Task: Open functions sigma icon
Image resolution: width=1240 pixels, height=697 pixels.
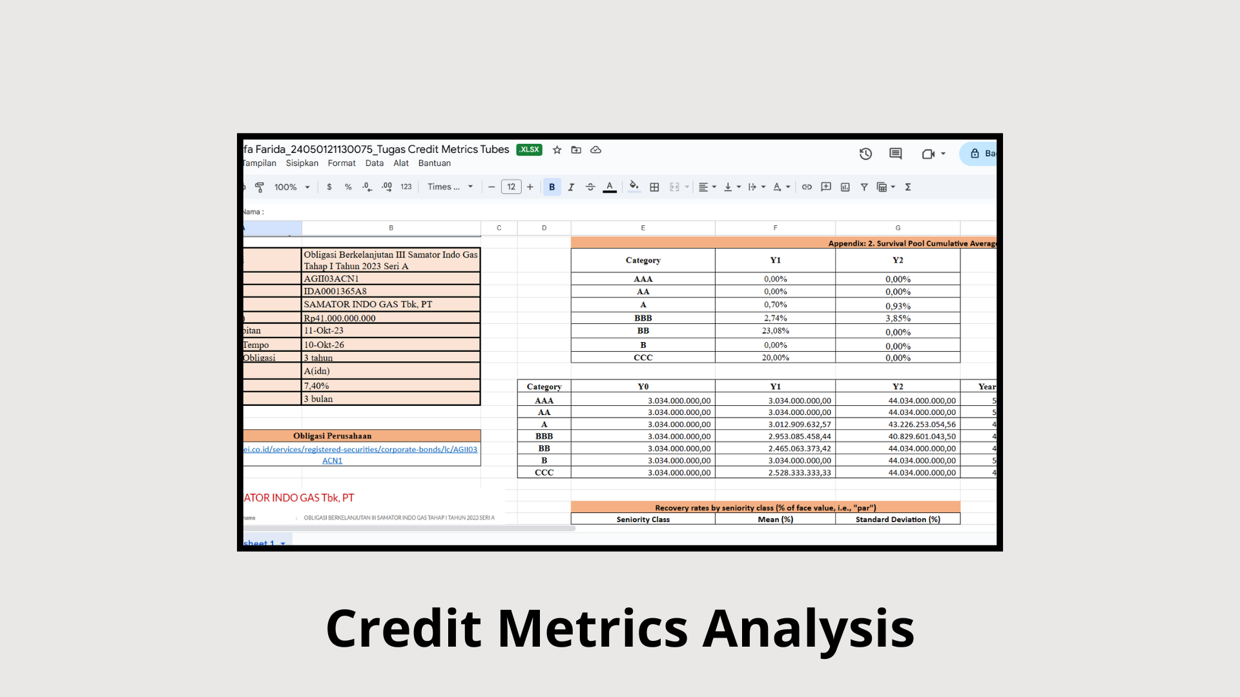Action: [908, 187]
